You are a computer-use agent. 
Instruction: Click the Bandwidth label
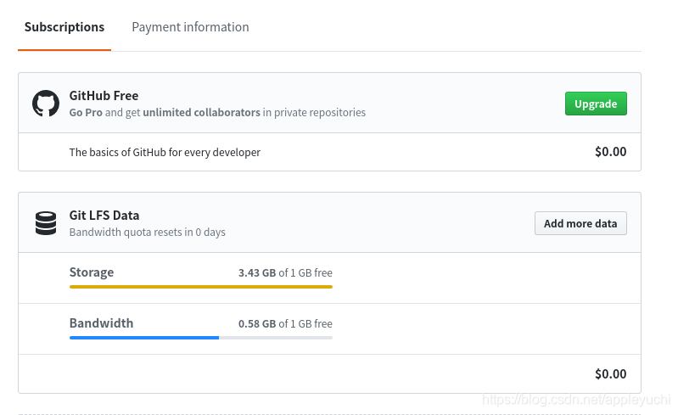(101, 323)
